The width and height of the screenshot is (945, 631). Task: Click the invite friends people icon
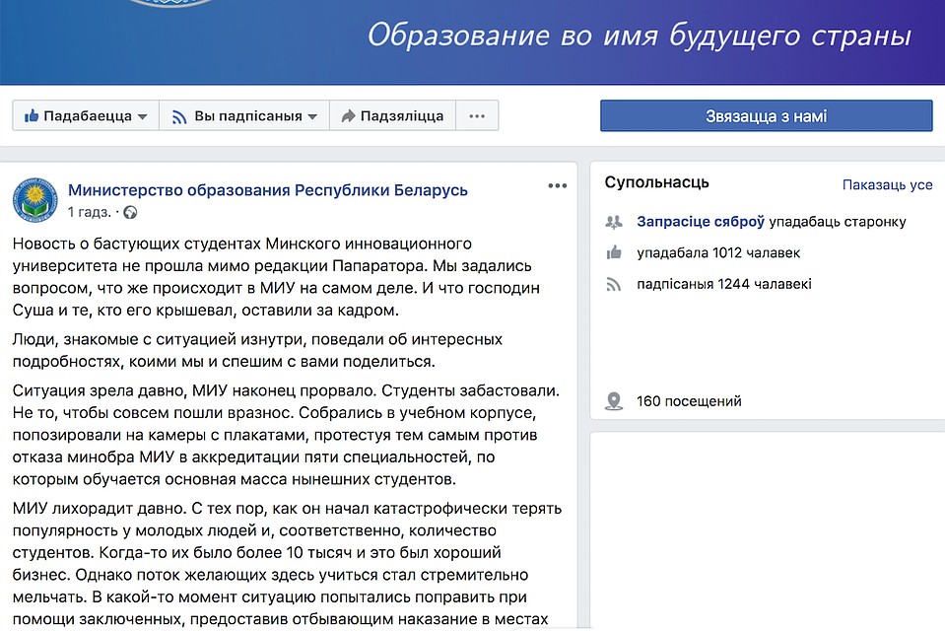(x=614, y=222)
